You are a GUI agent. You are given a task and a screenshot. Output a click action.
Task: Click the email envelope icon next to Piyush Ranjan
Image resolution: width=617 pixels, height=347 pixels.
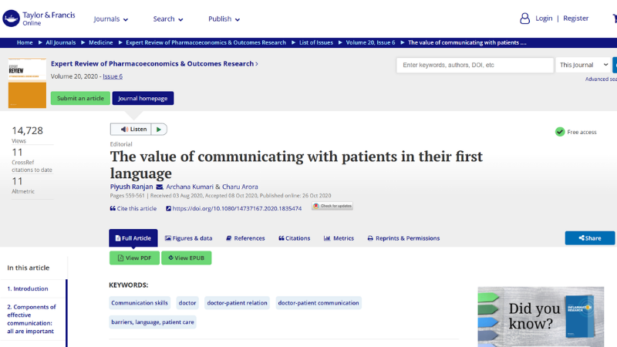point(160,187)
